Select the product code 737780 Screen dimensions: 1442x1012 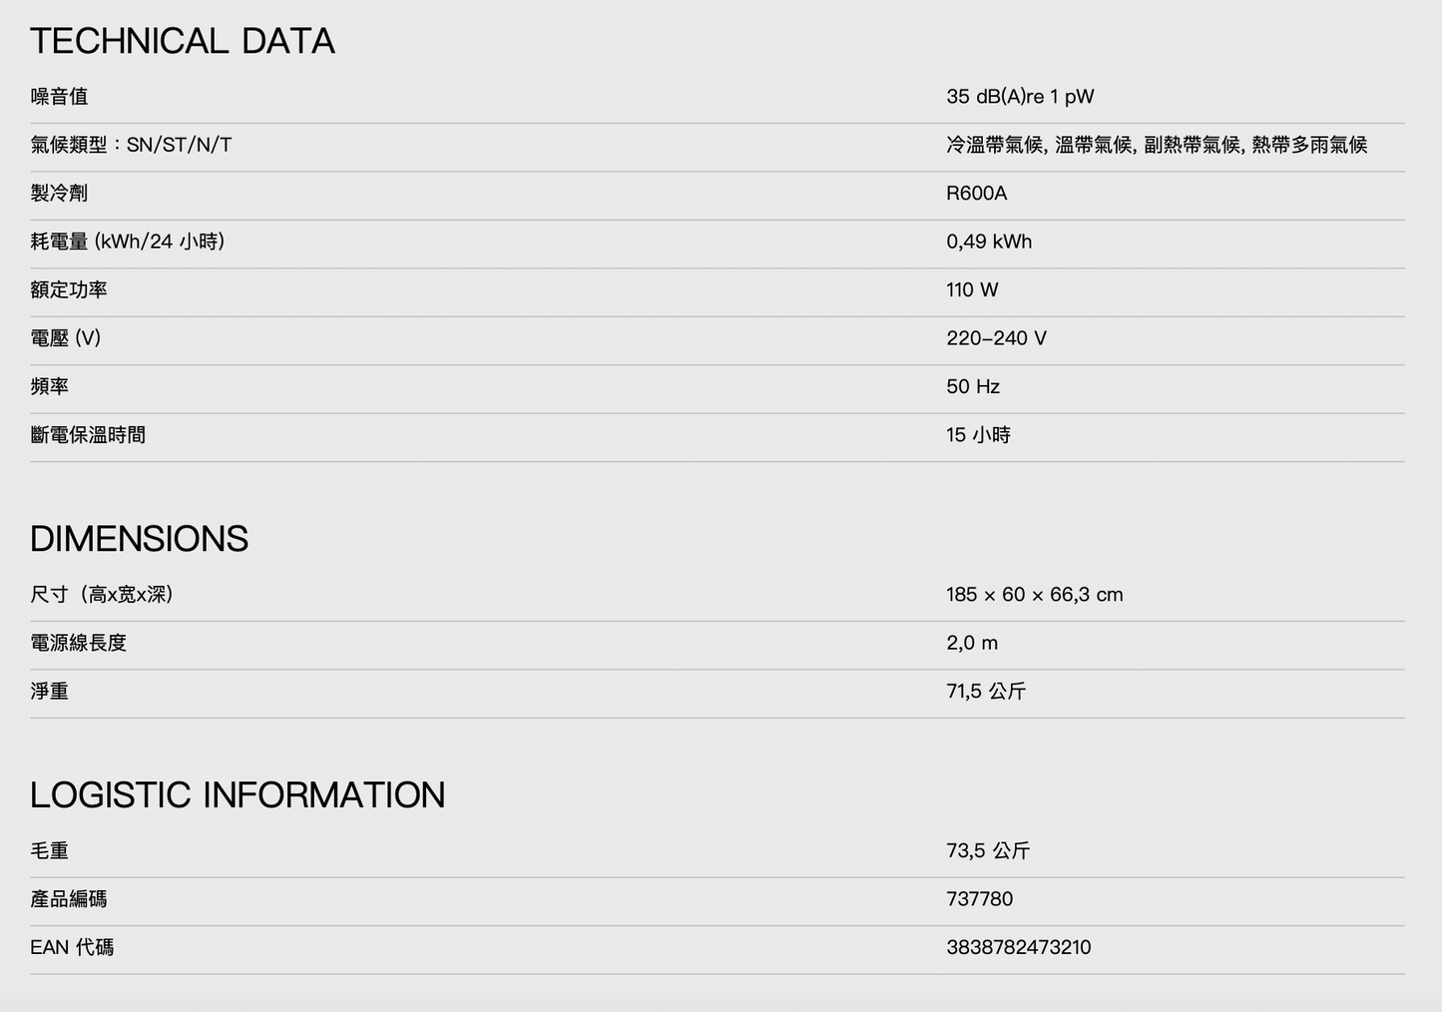(979, 899)
